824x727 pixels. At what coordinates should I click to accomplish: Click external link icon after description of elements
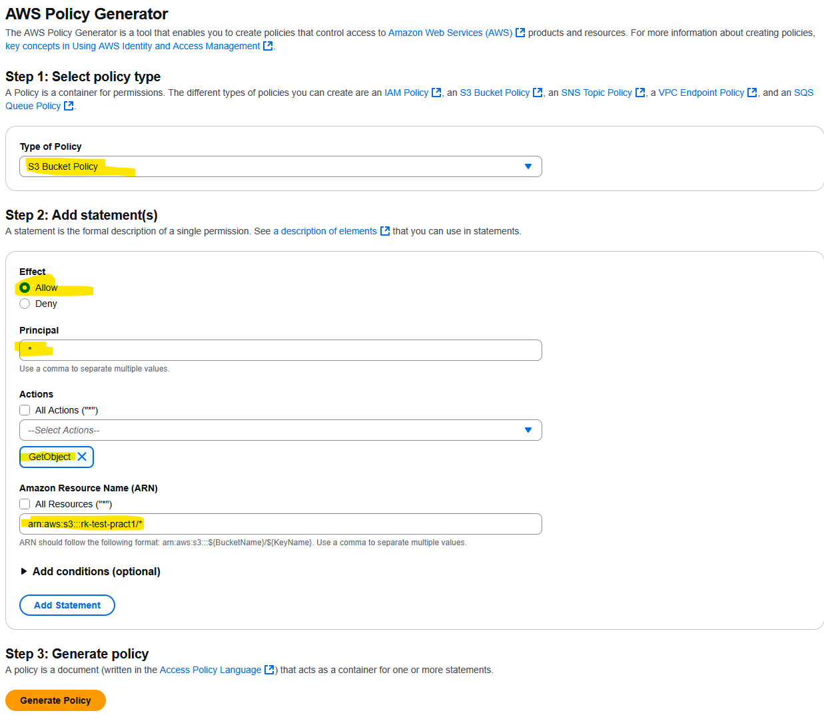[384, 231]
